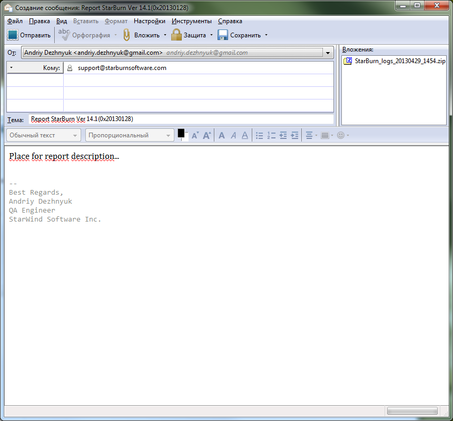
Task: Open the Настройки menu
Action: (150, 21)
